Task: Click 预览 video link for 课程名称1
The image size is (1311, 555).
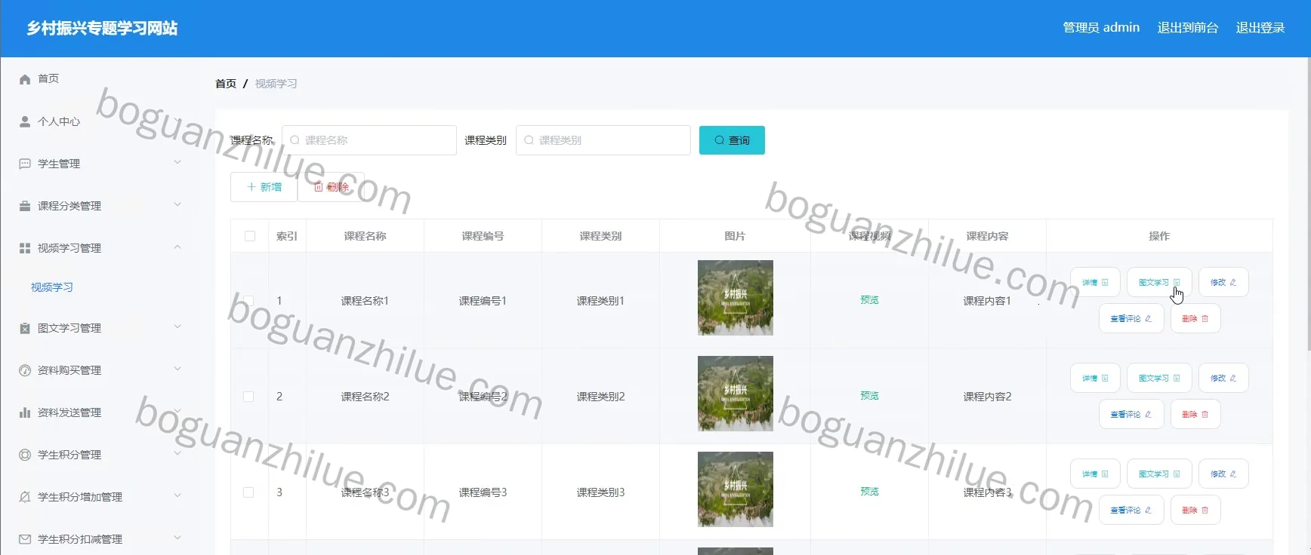Action: point(869,300)
